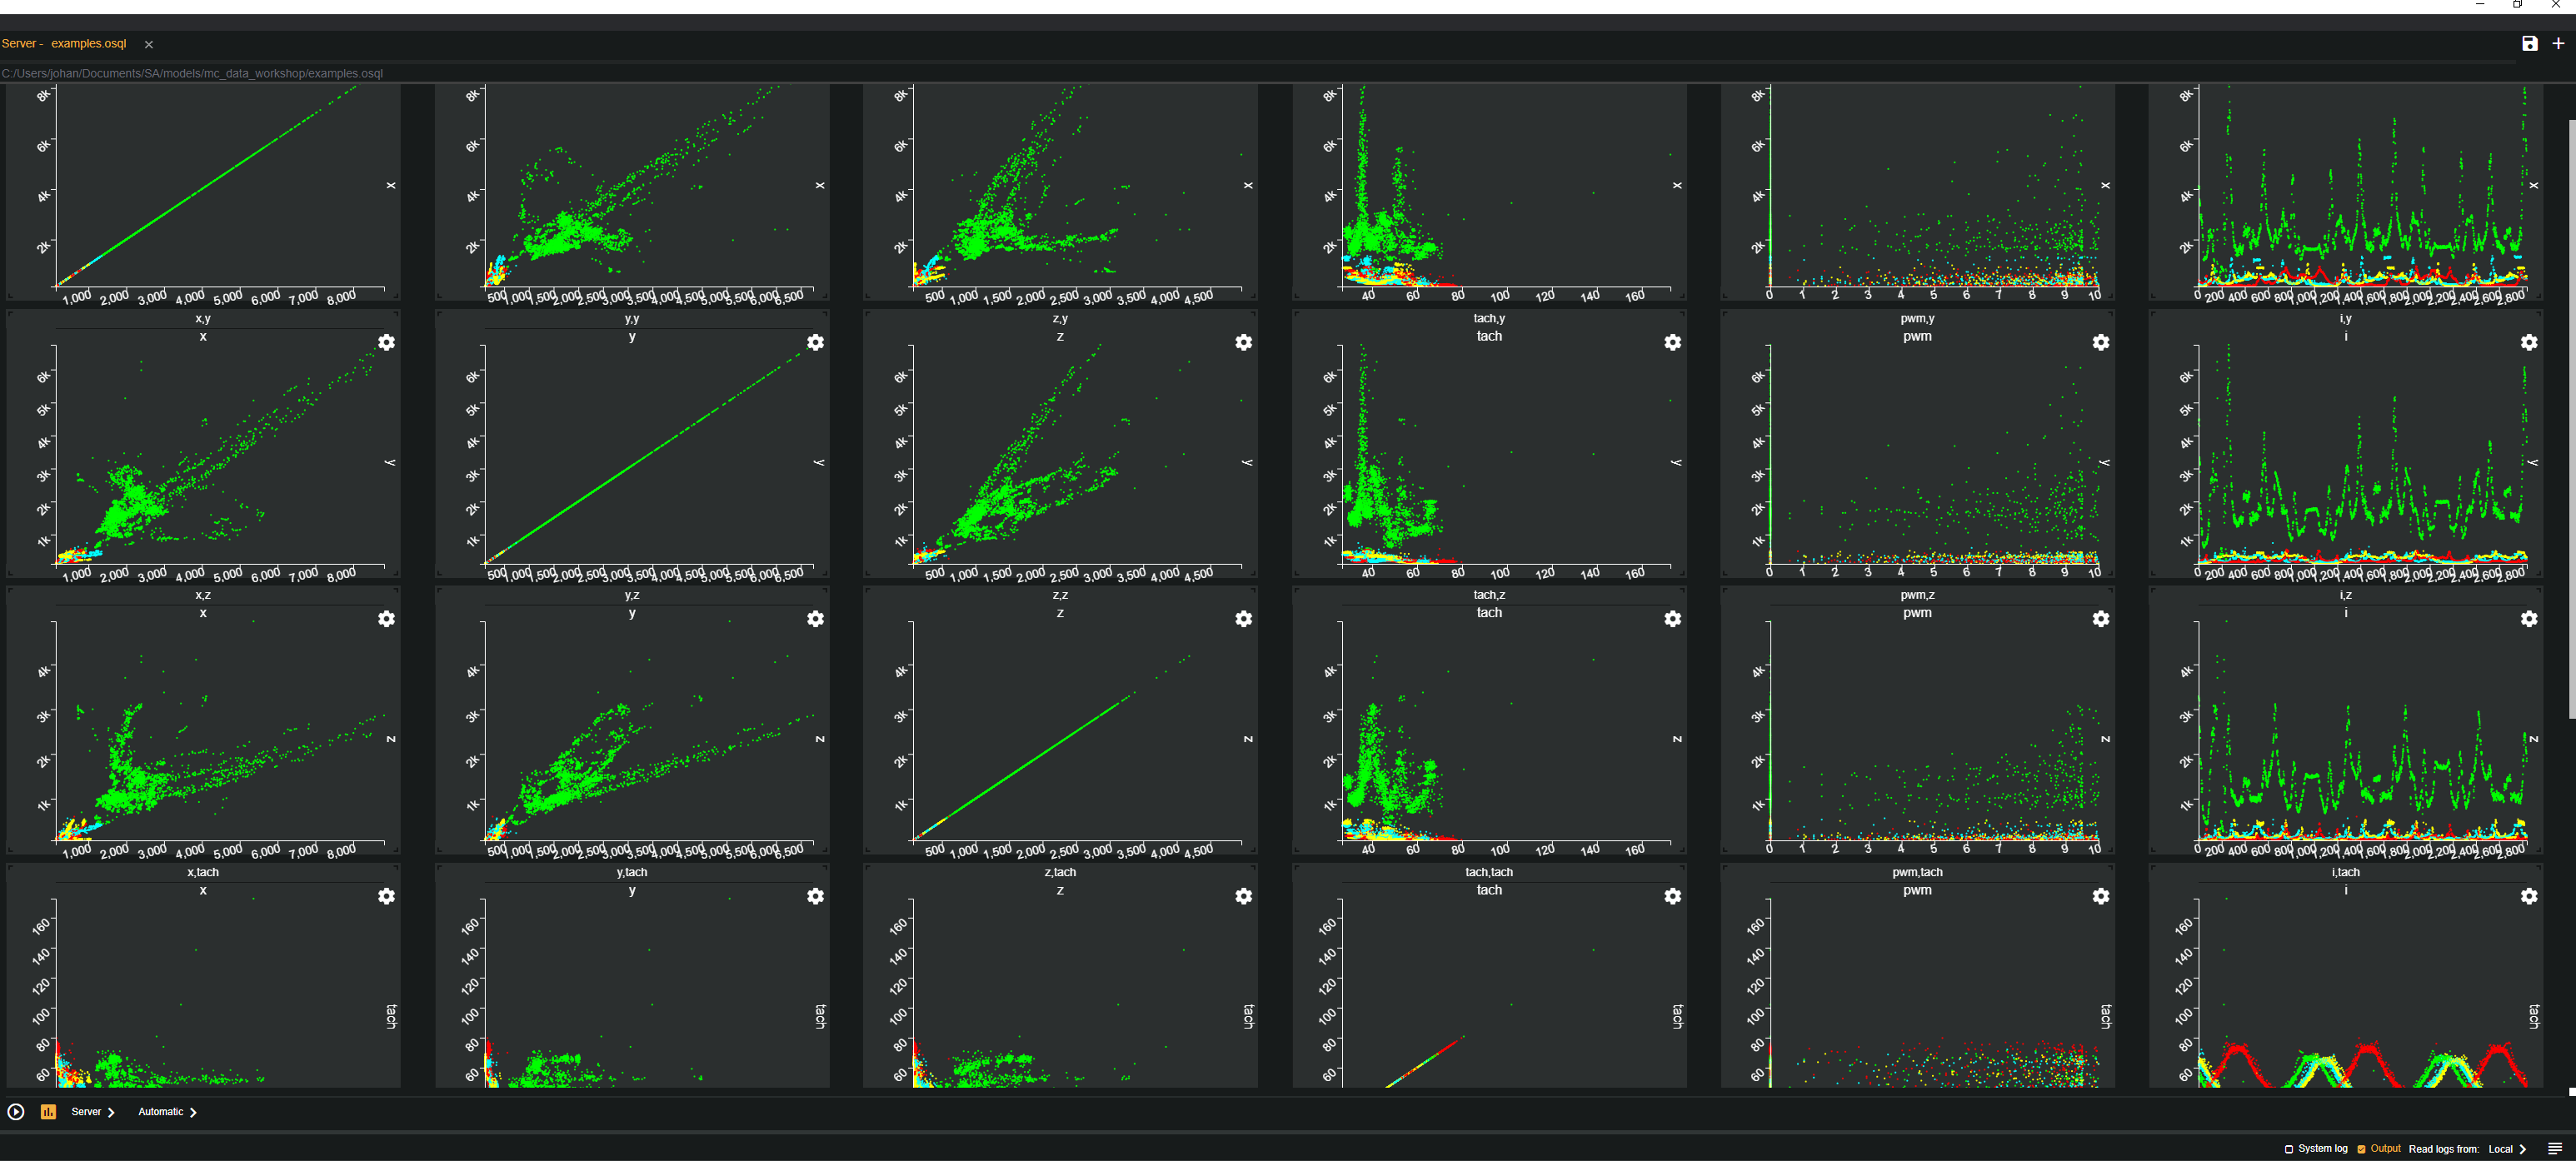Click the gear icon on tach,z panel

tap(1672, 619)
